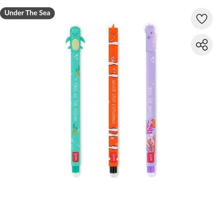Screen dimensions: 222x203
Task: Click the red Legami logo on teal pen
Action: coord(76,157)
